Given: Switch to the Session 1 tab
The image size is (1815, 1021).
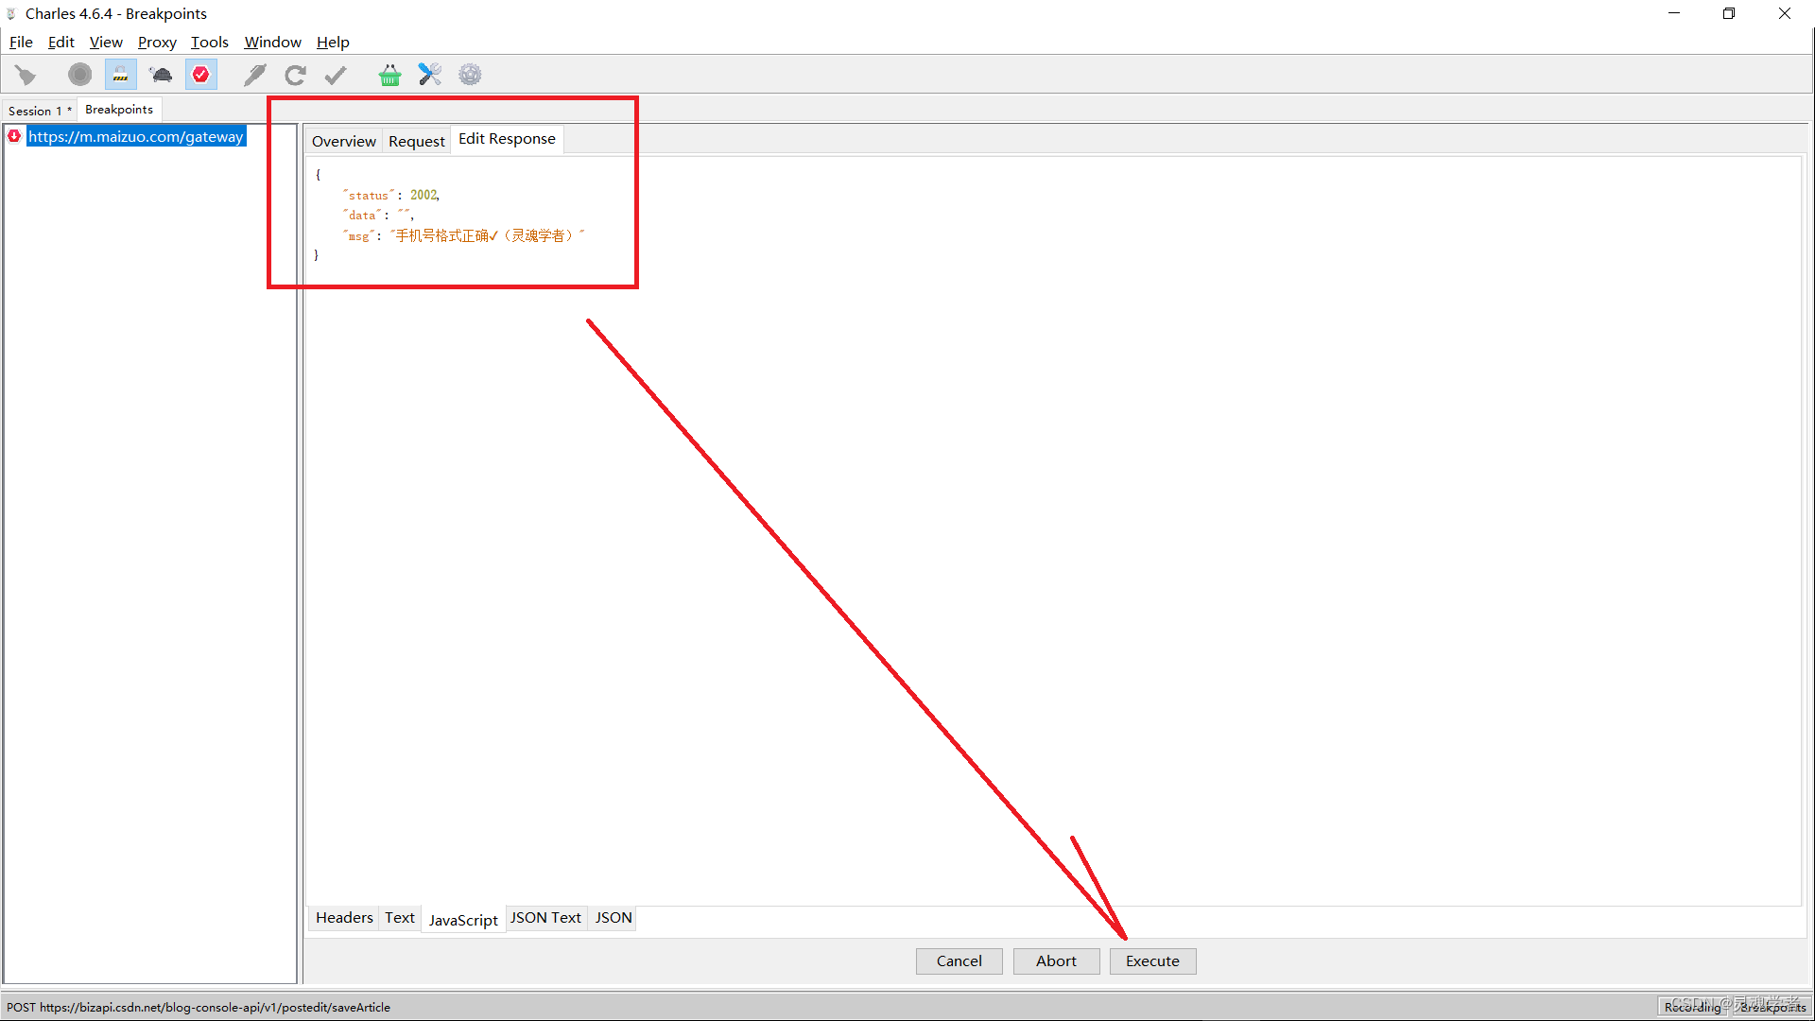Looking at the screenshot, I should pos(39,111).
